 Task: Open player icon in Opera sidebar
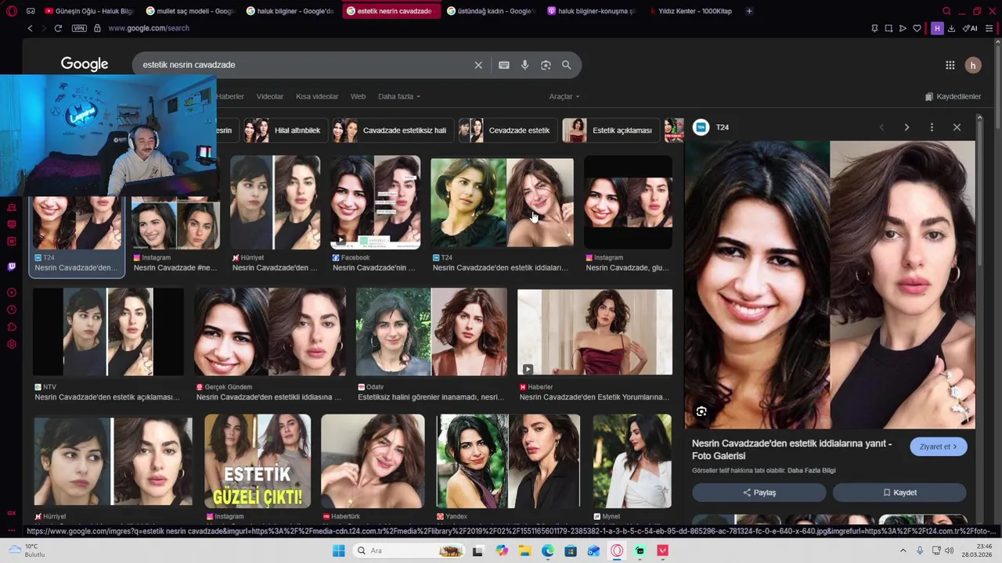pyautogui.click(x=11, y=292)
